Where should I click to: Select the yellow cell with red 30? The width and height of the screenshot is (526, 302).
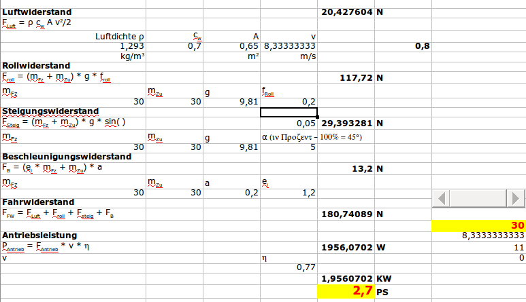point(478,226)
